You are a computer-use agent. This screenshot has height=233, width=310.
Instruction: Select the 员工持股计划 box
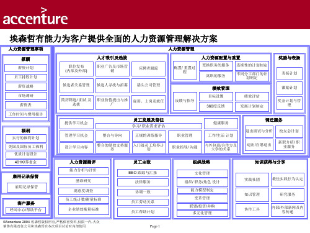click(x=26, y=77)
